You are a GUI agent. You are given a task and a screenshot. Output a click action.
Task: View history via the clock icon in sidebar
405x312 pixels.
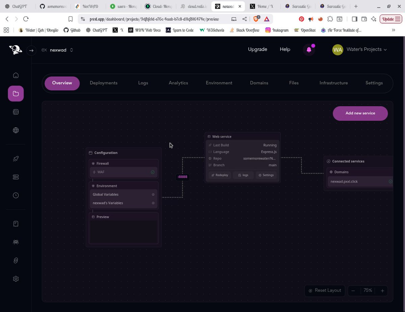tap(16, 195)
